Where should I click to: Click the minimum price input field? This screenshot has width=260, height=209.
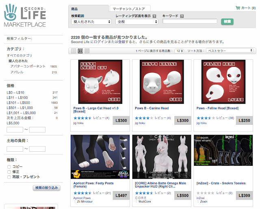[x=15, y=130]
